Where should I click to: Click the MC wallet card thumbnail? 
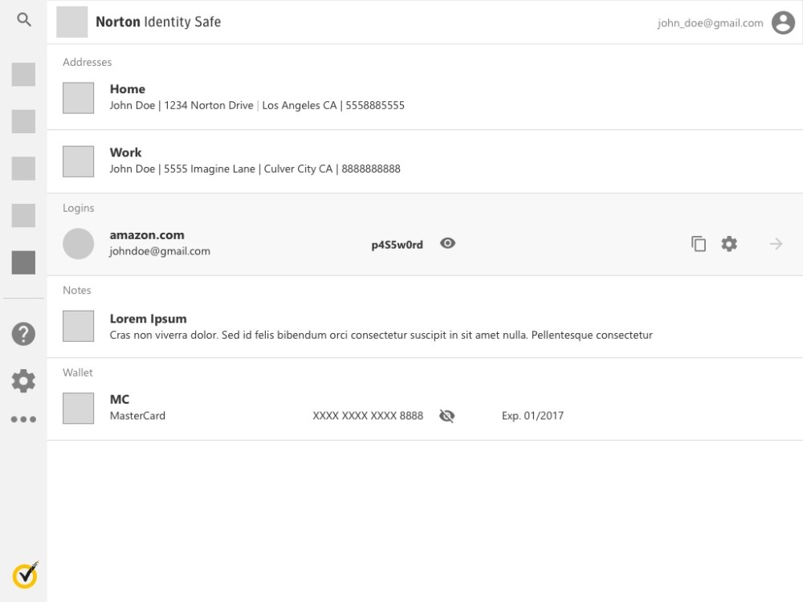pos(79,409)
